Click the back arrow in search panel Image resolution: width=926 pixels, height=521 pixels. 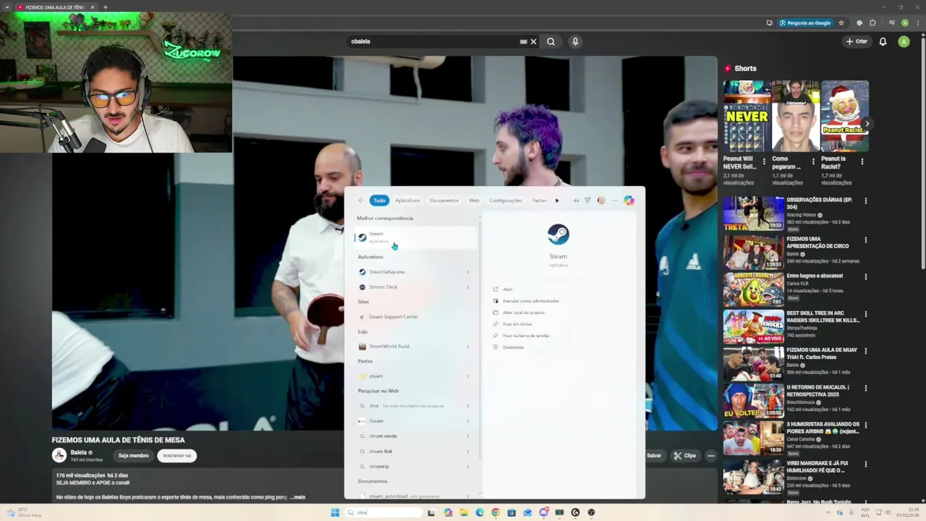point(362,200)
